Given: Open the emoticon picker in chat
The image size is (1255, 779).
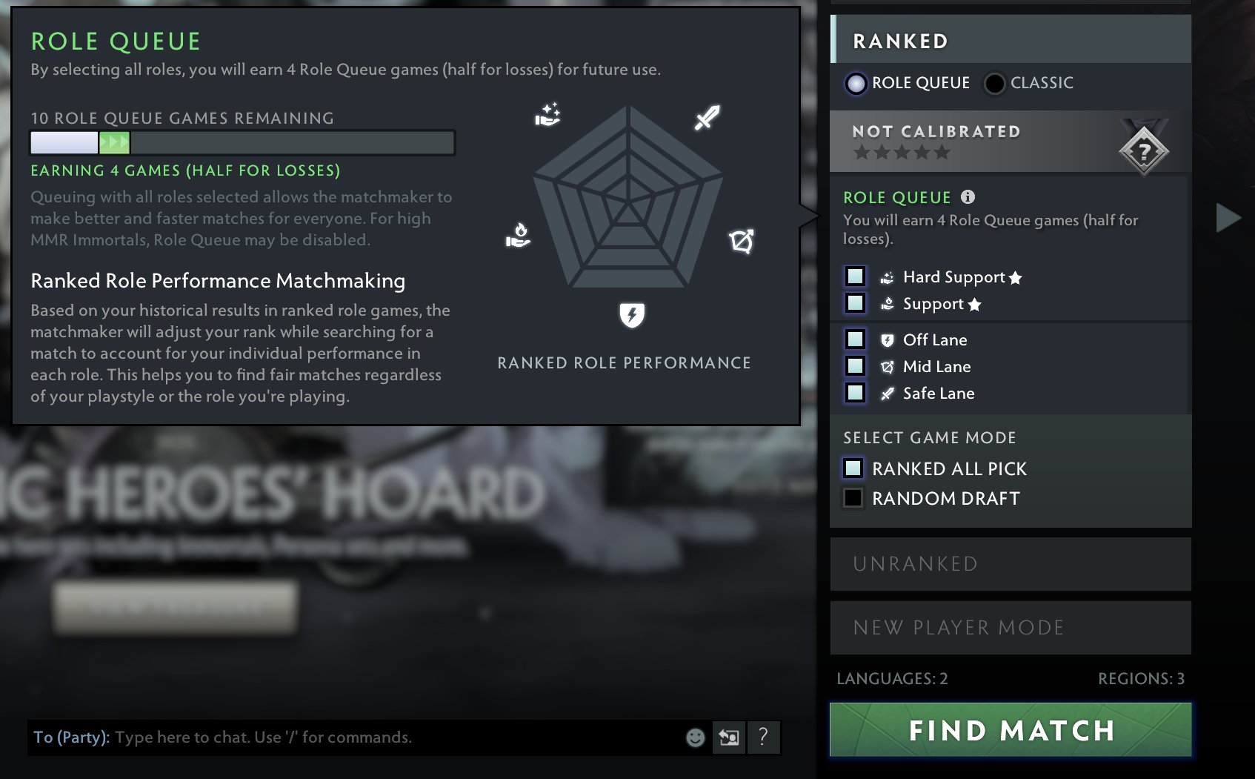Looking at the screenshot, I should (x=695, y=737).
